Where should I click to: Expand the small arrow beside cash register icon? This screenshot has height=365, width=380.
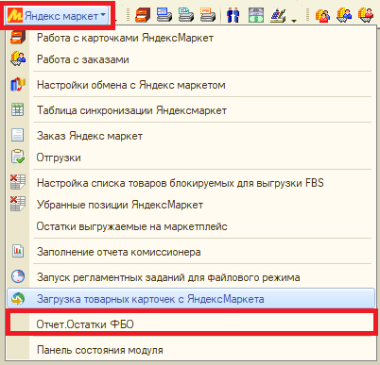(294, 21)
